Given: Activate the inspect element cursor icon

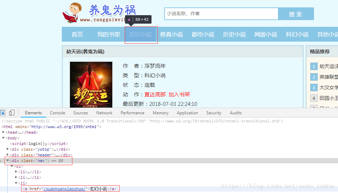Looking at the screenshot, I should pyautogui.click(x=2, y=113).
